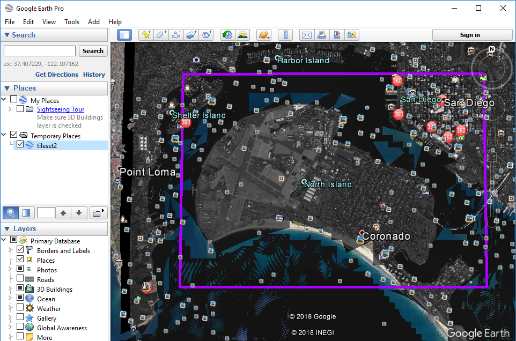Toggle the Ocean layer checkbox
This screenshot has width=516, height=341.
(x=20, y=298)
